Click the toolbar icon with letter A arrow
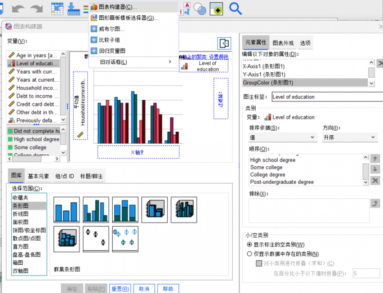The image size is (383, 293). click(185, 9)
